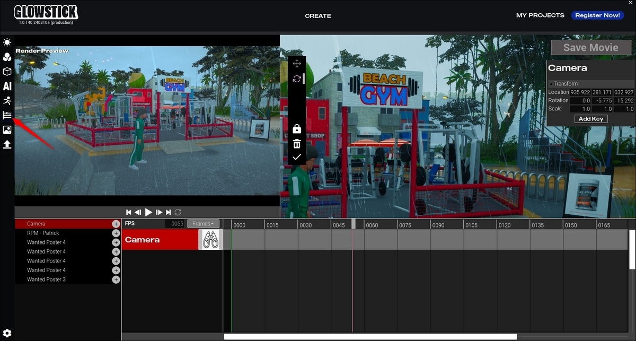The height and width of the screenshot is (341, 636).
Task: Click timeline frame marker 0030
Action: coord(306,225)
